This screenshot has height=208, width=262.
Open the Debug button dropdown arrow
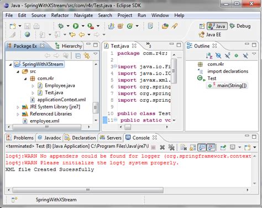(x=68, y=26)
